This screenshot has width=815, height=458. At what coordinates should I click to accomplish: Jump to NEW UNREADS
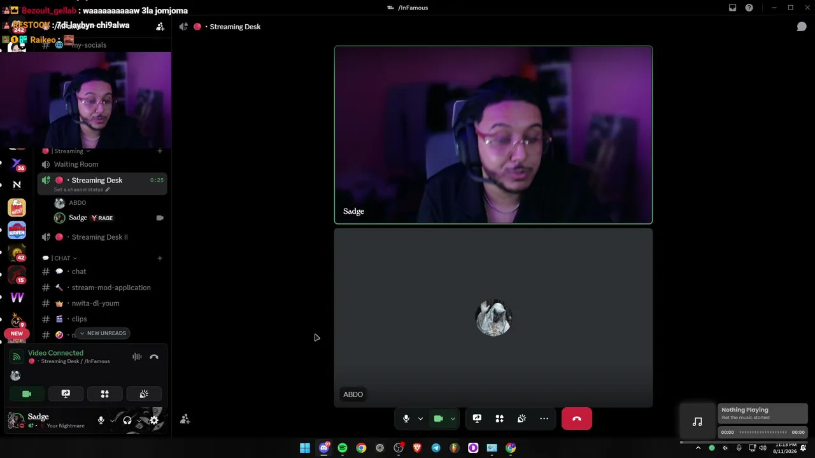(x=103, y=333)
